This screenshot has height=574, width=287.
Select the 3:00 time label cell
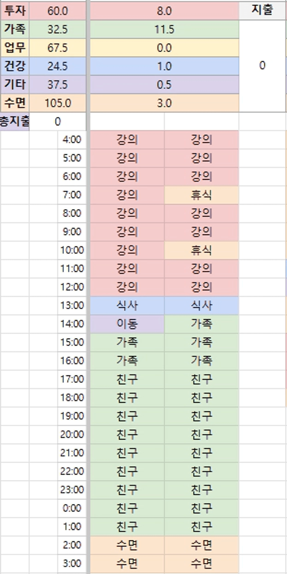pyautogui.click(x=72, y=563)
